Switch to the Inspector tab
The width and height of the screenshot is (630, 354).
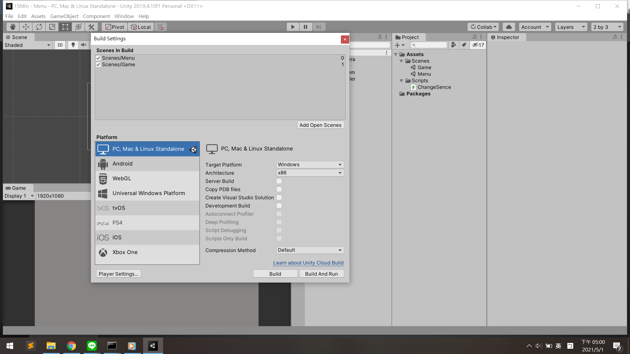(507, 37)
